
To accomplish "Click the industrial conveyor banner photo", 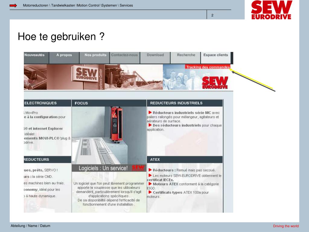I will [134, 77].
